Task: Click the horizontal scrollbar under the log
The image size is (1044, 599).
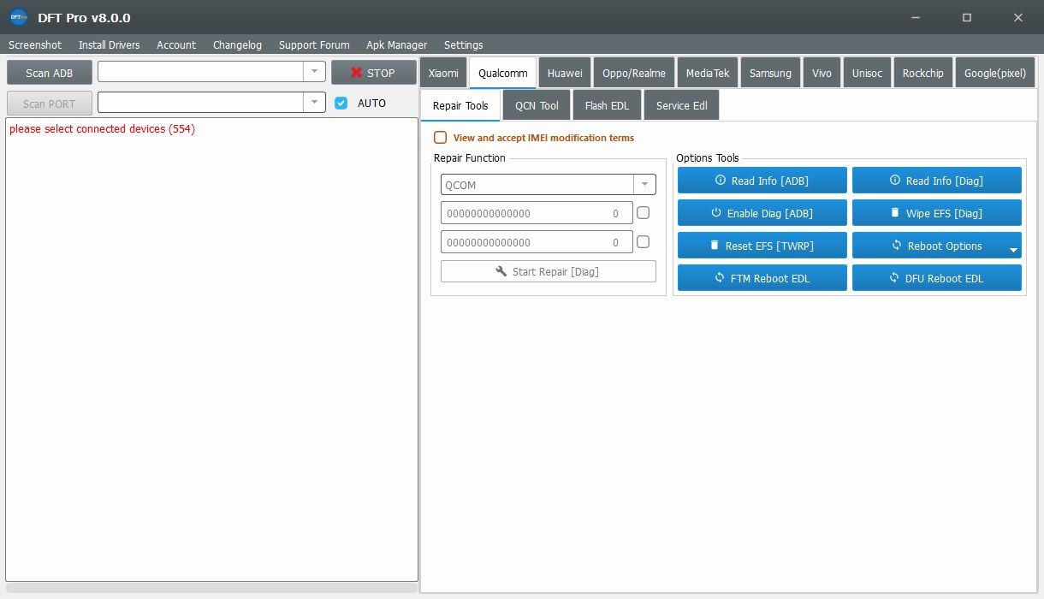Action: 211,589
